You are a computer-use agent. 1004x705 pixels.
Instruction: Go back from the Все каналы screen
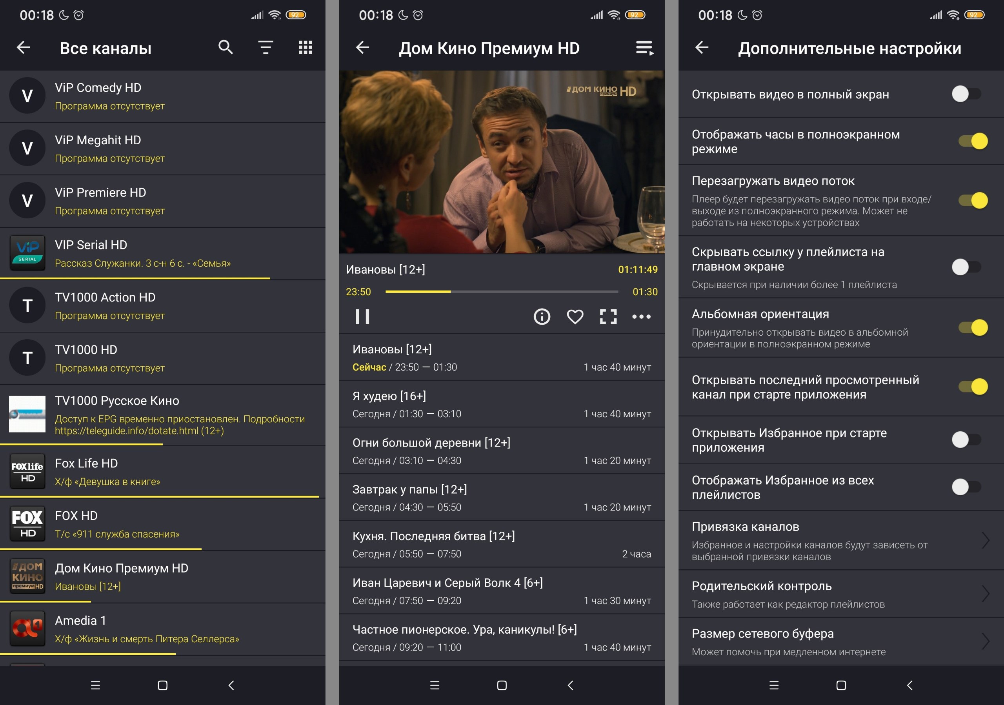(23, 47)
